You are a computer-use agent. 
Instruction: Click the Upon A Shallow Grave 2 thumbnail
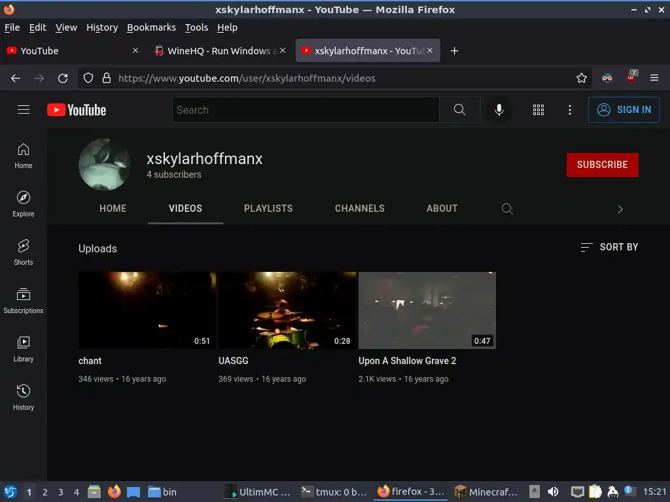(x=427, y=310)
